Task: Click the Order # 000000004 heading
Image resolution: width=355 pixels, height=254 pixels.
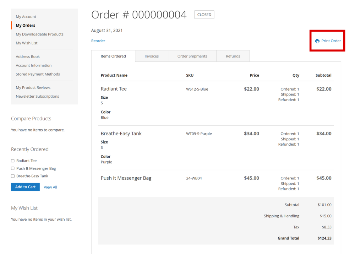Action: click(139, 15)
